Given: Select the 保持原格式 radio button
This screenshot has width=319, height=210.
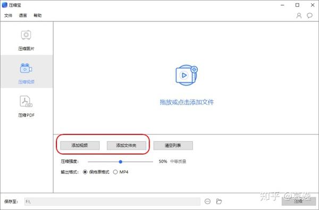Looking at the screenshot, I should coord(85,172).
